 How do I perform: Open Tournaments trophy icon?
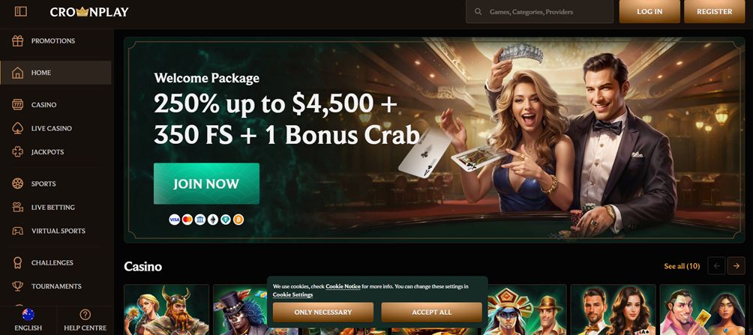(x=18, y=286)
